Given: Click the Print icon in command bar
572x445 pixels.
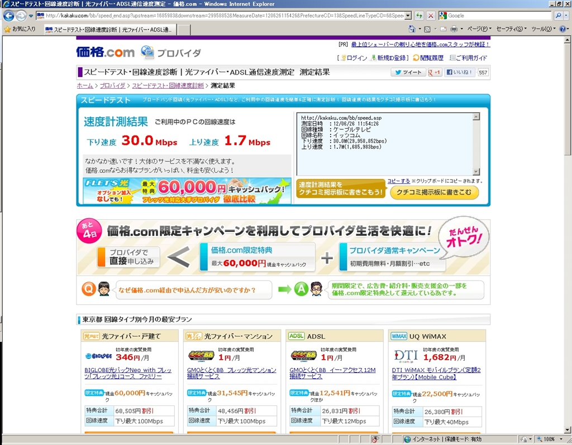Looking at the screenshot, I should (454, 29).
